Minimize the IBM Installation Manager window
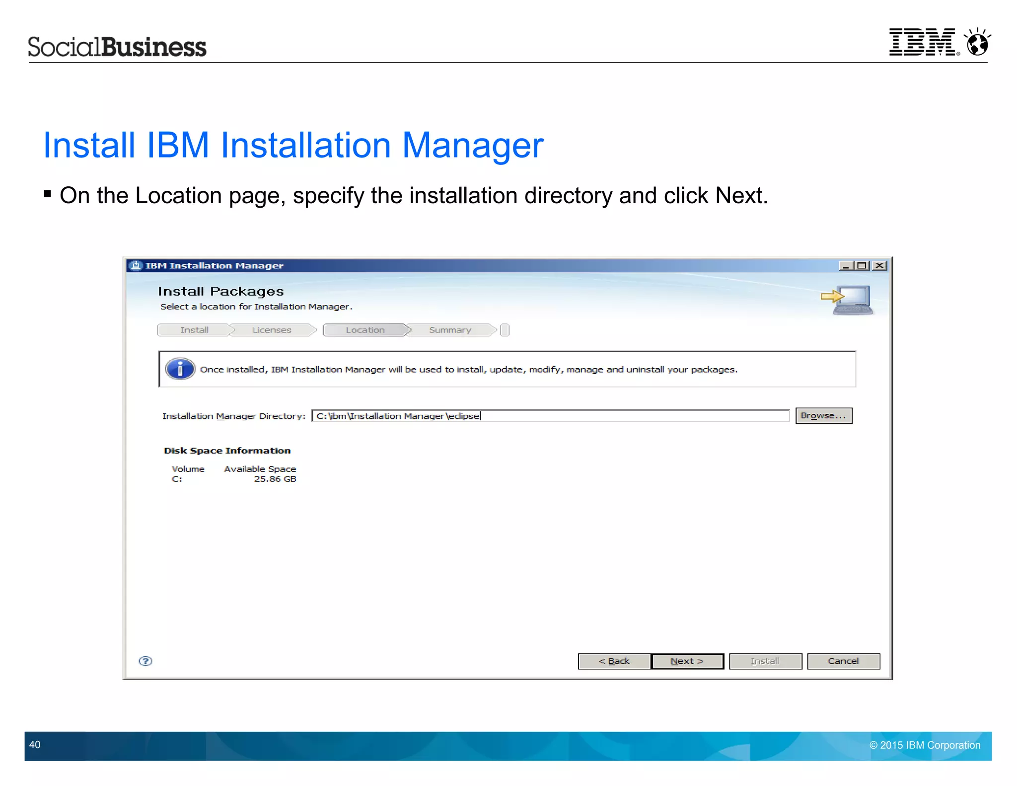Image resolution: width=1017 pixels, height=786 pixels. [846, 266]
